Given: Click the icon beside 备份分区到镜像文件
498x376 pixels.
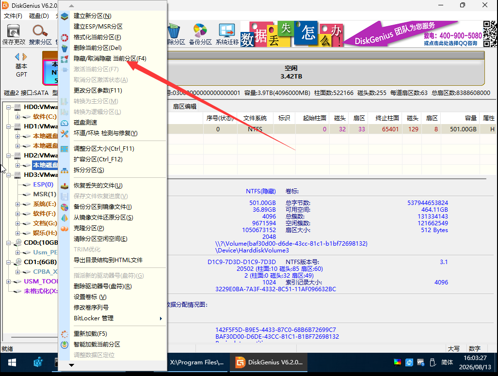Looking at the screenshot, I should pyautogui.click(x=64, y=207).
